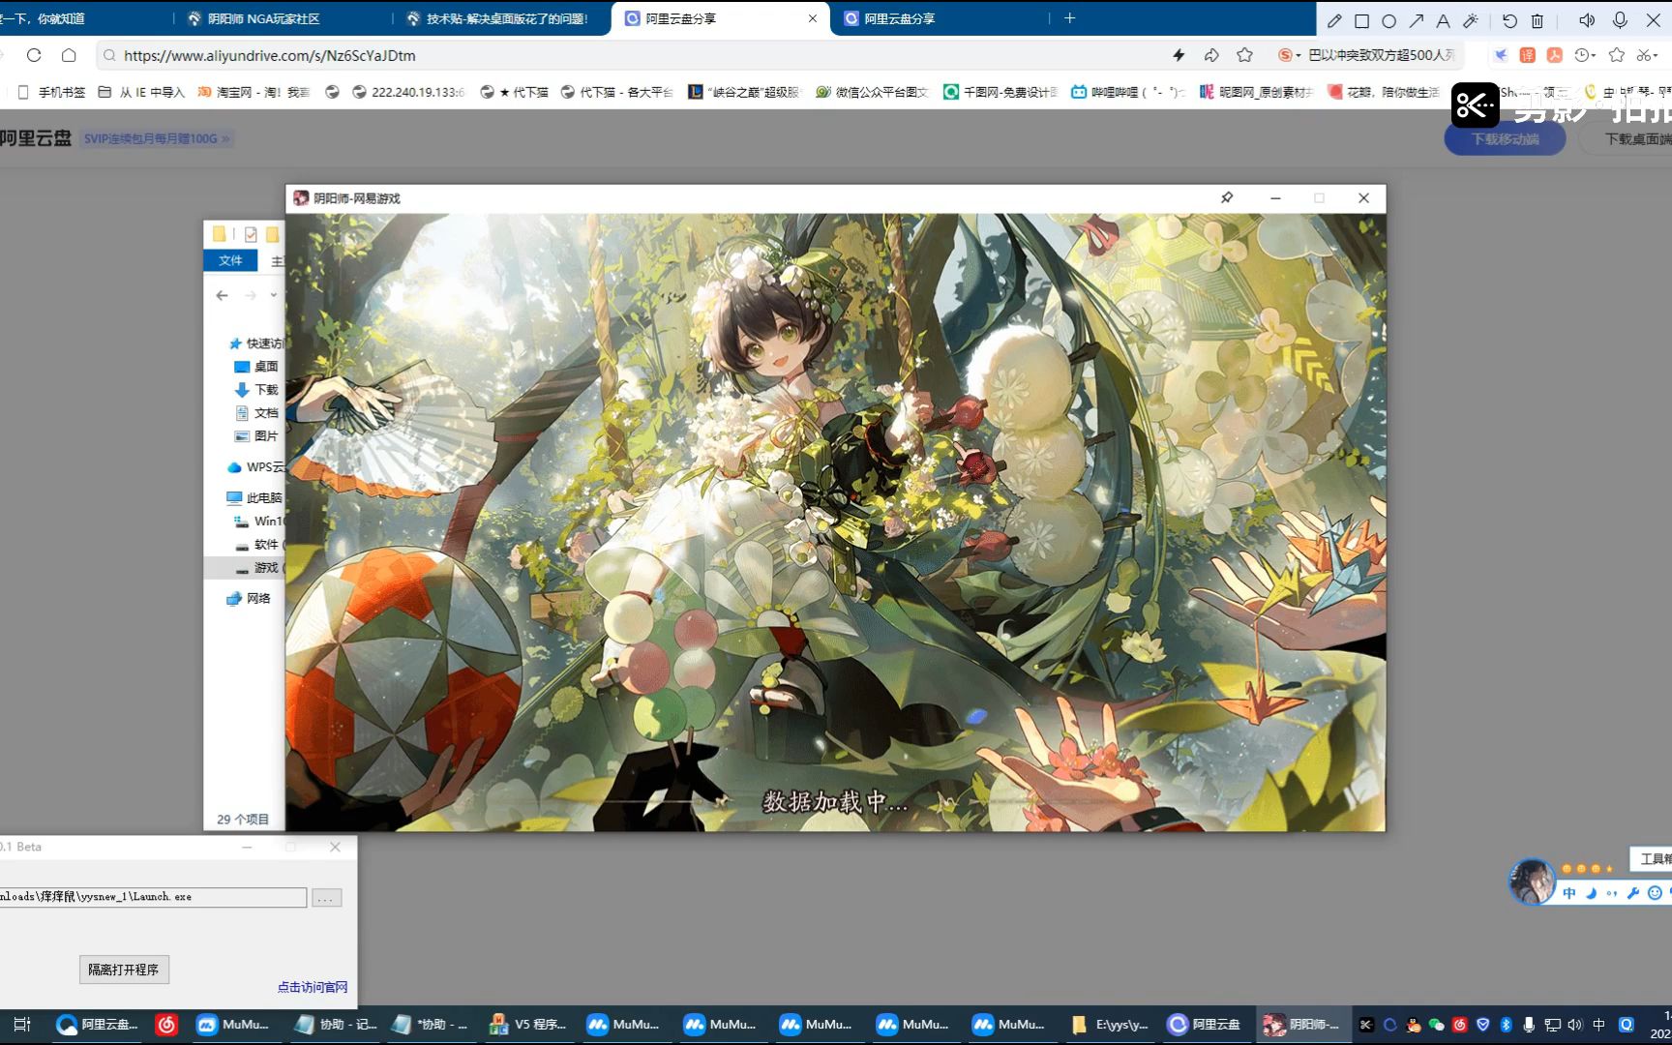This screenshot has width=1672, height=1045.
Task: Undo the last annotation
Action: pos(1509,20)
